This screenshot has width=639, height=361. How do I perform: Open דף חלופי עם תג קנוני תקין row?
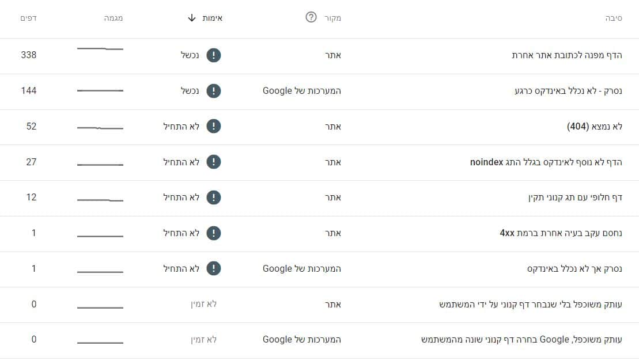pyautogui.click(x=319, y=198)
